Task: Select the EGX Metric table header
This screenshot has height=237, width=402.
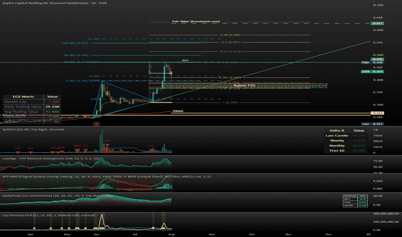Action: 23,97
